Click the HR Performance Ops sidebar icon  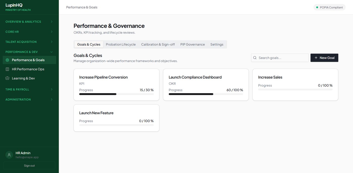(x=7, y=69)
